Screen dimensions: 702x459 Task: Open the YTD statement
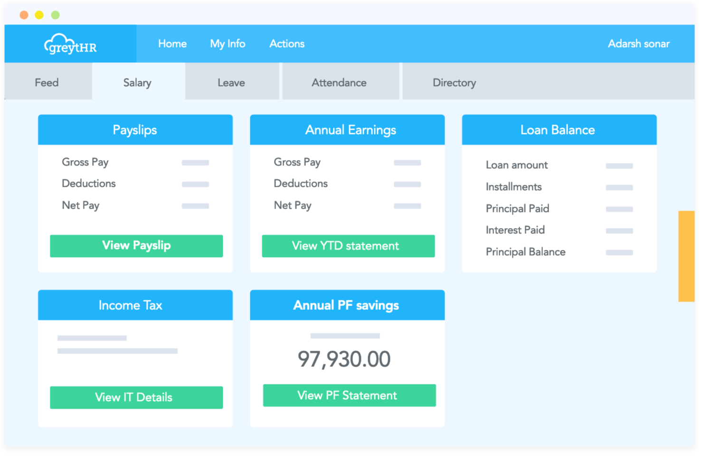[348, 246]
